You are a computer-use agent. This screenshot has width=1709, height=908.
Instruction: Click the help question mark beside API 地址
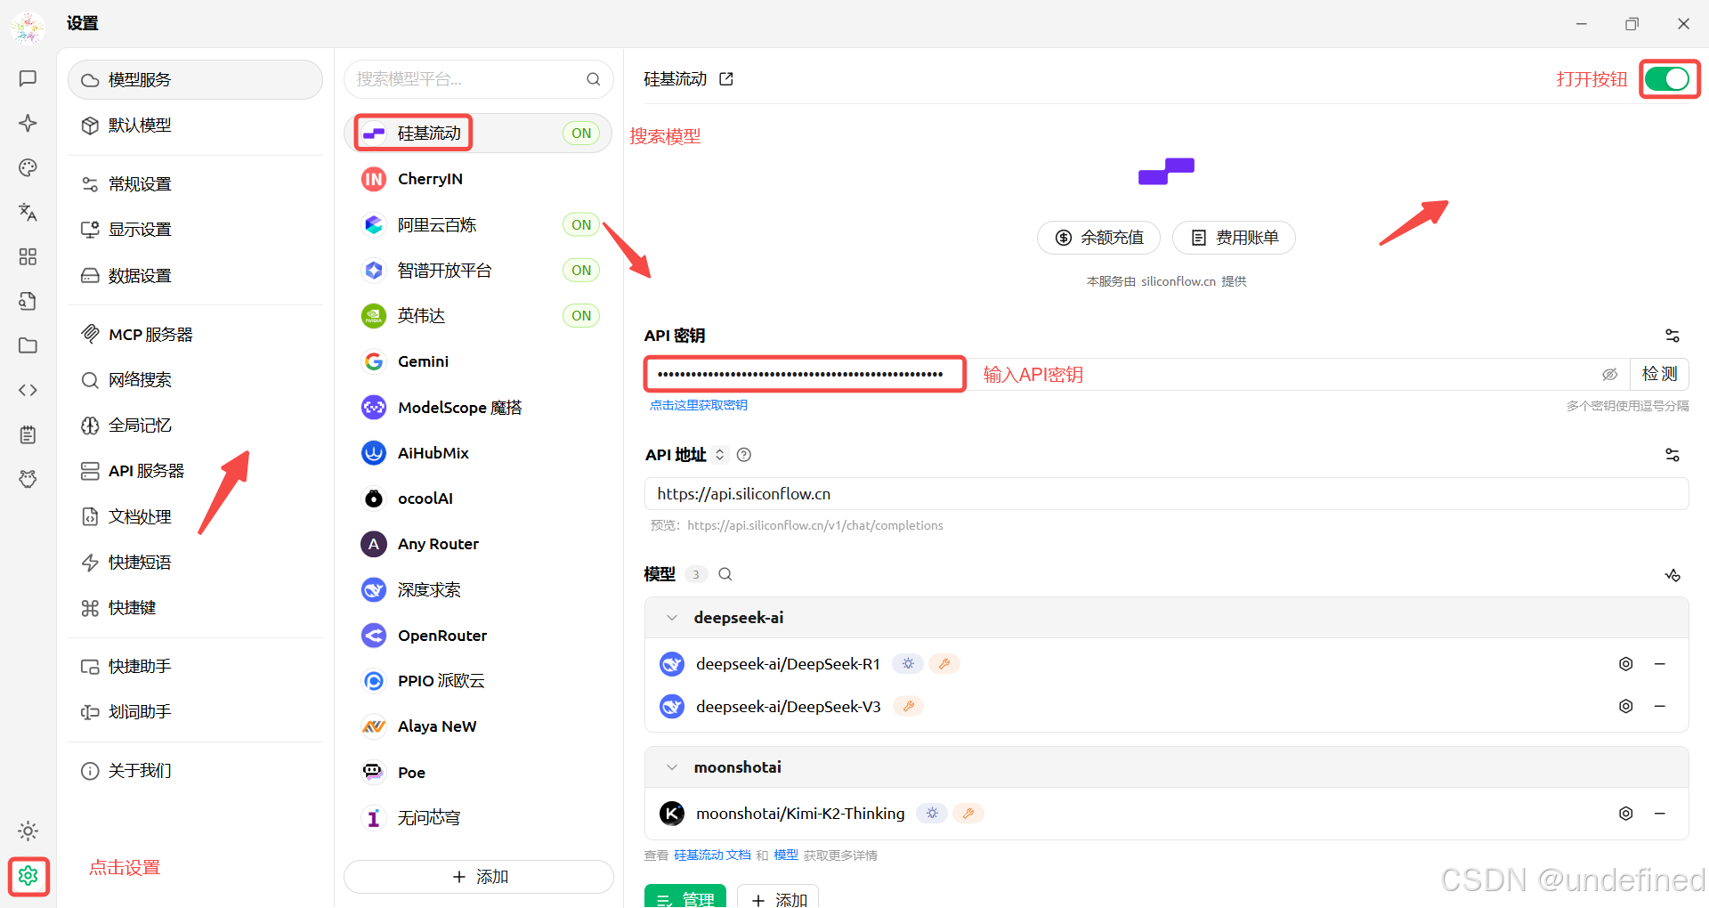(744, 455)
